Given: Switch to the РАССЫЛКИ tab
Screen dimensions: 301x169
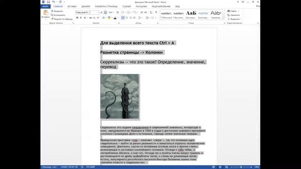Looking at the screenshot, I should [x=141, y=7].
